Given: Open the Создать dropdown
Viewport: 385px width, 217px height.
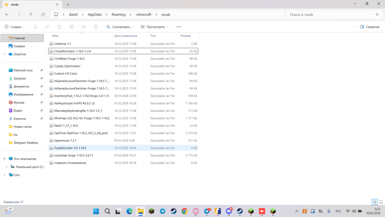Looking at the screenshot, I should coord(15,27).
